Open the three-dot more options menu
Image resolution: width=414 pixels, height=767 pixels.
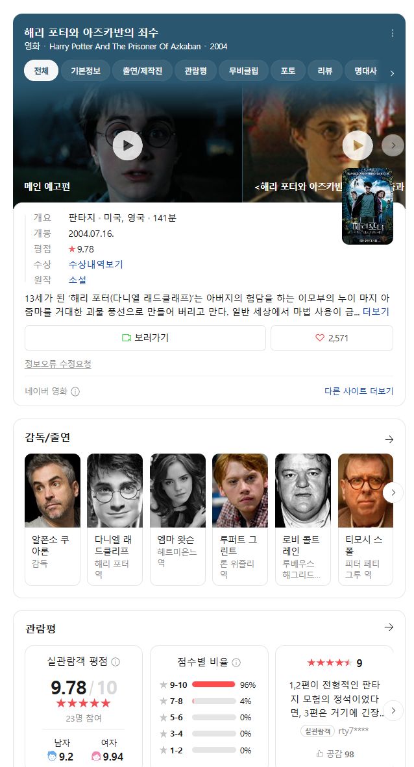pyautogui.click(x=392, y=33)
